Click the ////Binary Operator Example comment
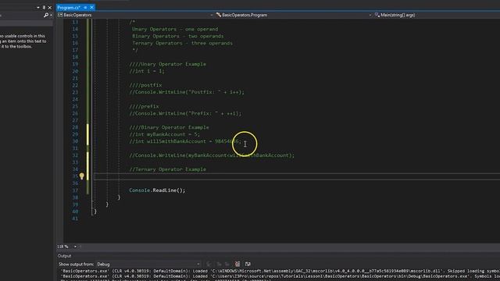The height and width of the screenshot is (281, 500). [169, 127]
